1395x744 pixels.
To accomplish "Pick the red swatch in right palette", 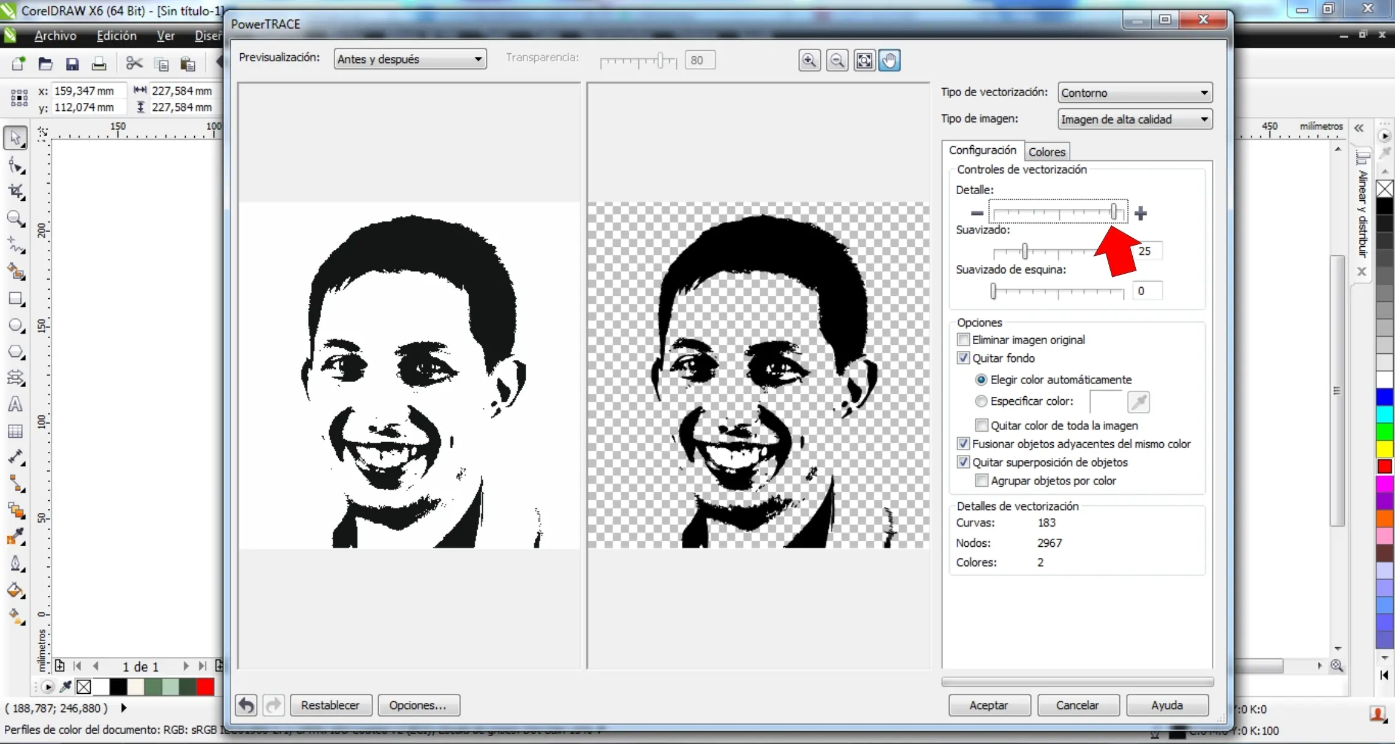I will [1385, 467].
